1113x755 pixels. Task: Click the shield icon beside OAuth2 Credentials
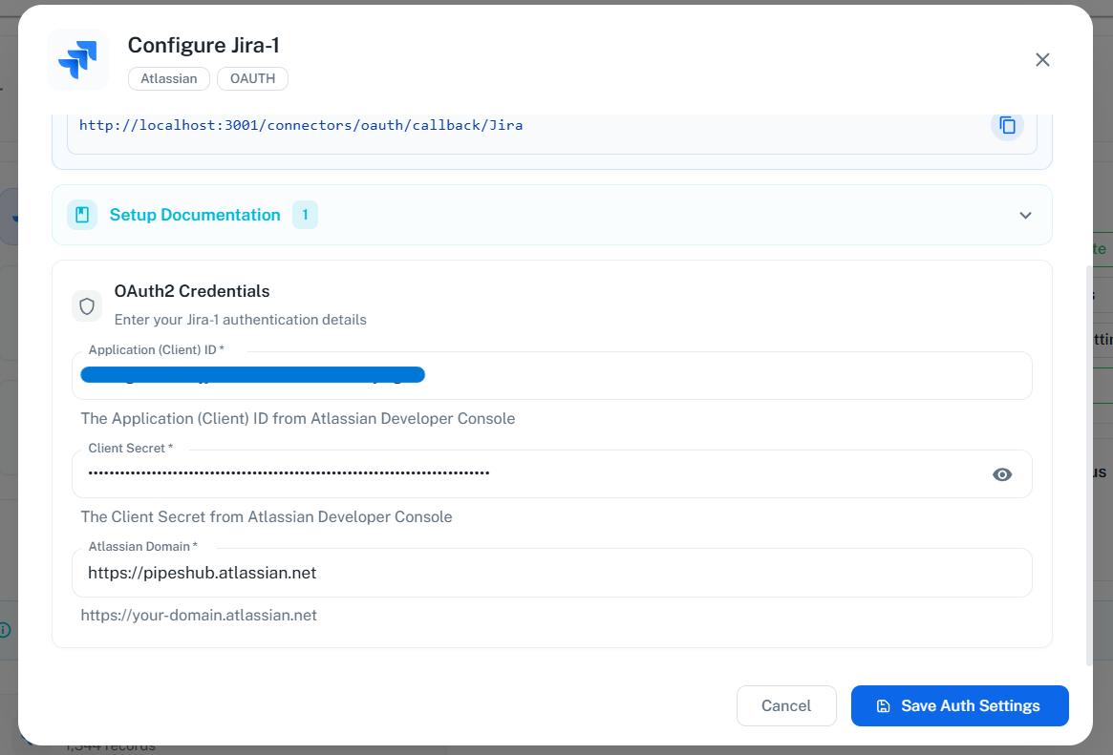coord(87,305)
